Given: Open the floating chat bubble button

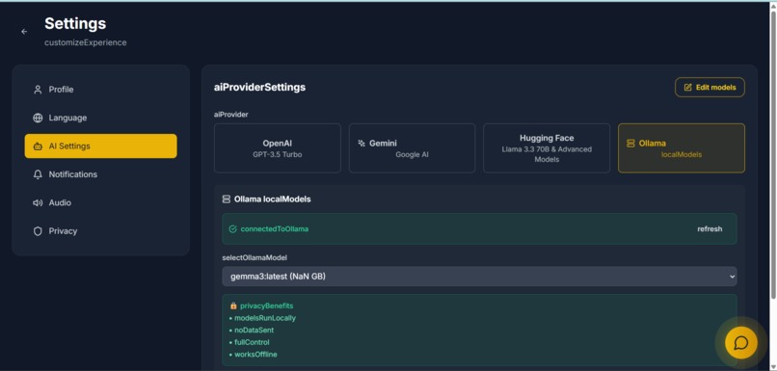Looking at the screenshot, I should coord(741,342).
